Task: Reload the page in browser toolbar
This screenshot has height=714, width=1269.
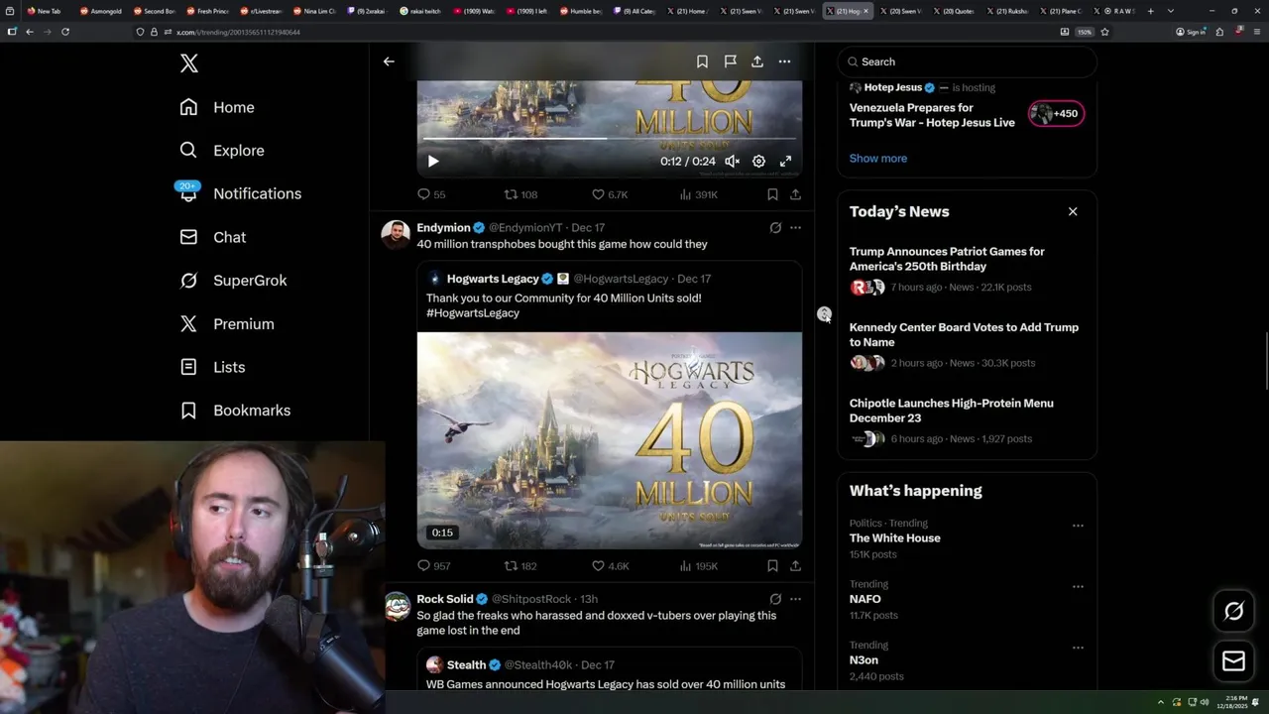Action: (x=65, y=32)
